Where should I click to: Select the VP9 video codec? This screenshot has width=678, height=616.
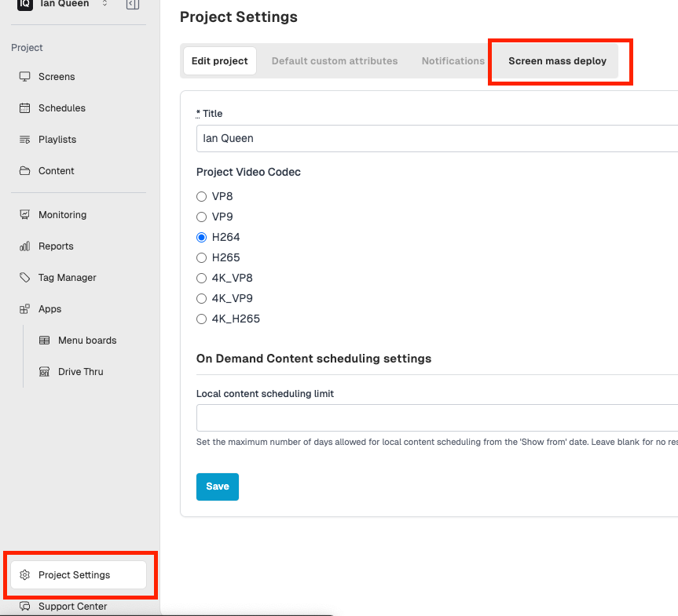(201, 217)
